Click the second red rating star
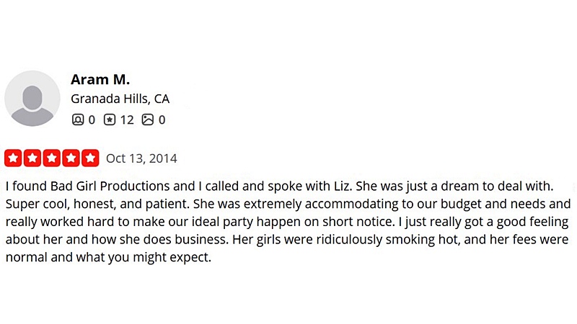Screen dimensions: 577x324 click(x=32, y=158)
